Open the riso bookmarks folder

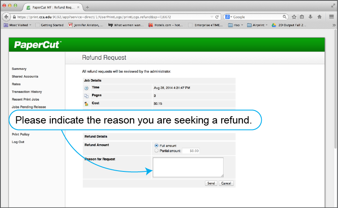pyautogui.click(x=236, y=25)
